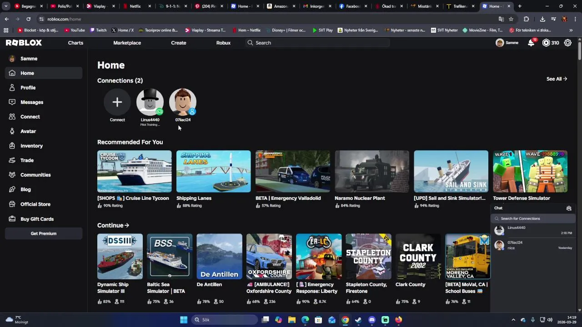The image size is (582, 327).
Task: Click the Search for Connections chat field
Action: pyautogui.click(x=533, y=218)
